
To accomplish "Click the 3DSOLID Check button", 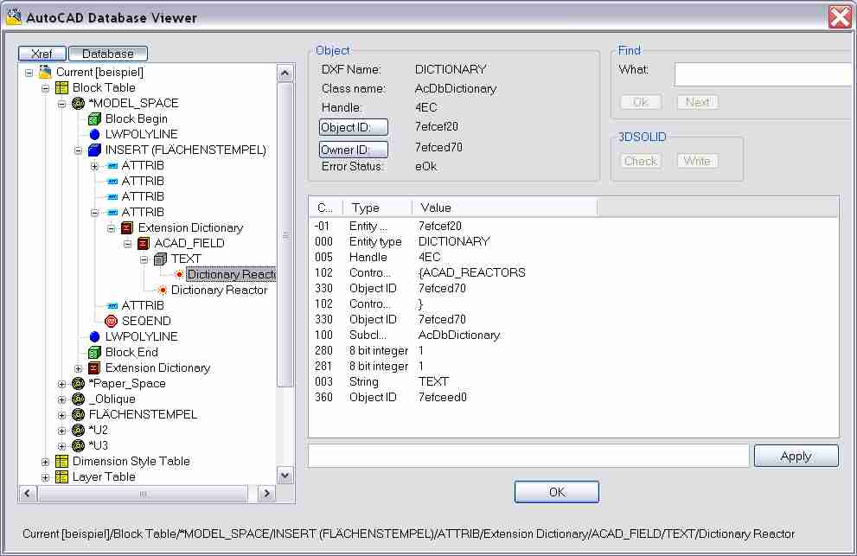I will point(641,161).
